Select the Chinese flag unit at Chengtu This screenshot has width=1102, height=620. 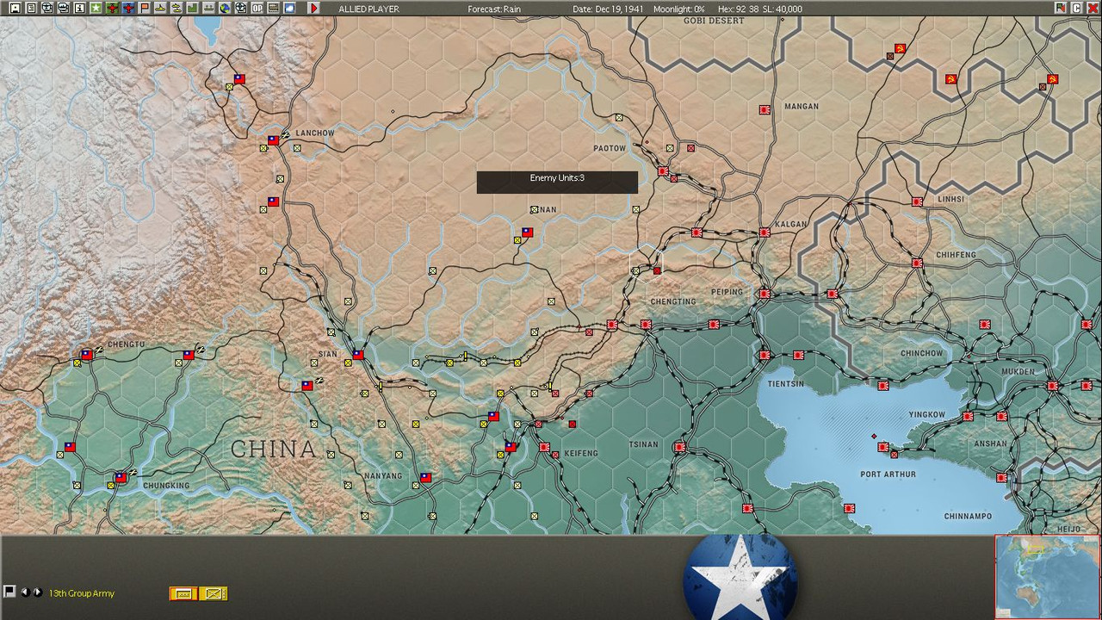coord(87,354)
